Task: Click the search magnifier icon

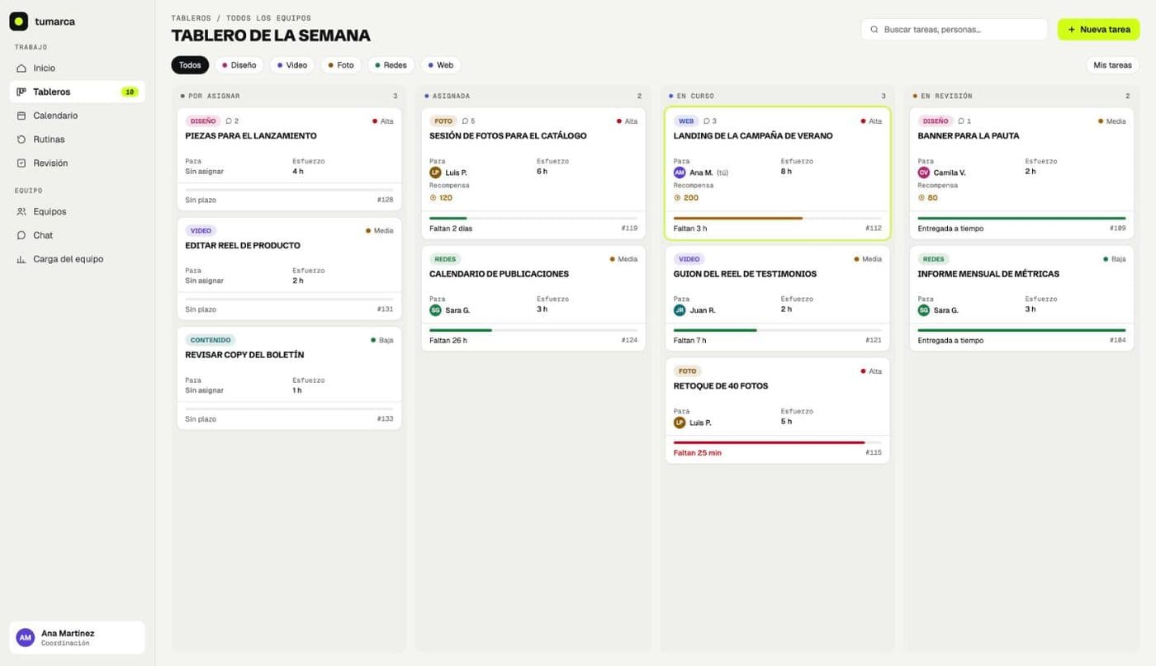Action: tap(874, 30)
